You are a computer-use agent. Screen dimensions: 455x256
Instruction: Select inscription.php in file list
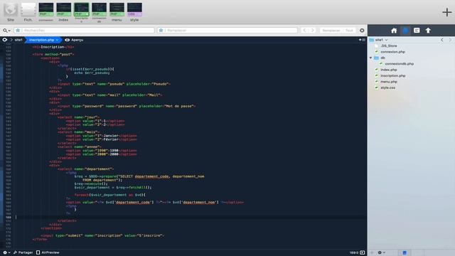coord(392,76)
